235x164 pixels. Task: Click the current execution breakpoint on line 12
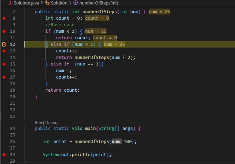pos(4,44)
